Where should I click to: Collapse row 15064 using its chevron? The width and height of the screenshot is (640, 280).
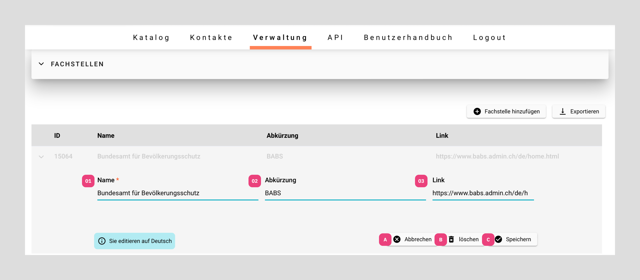click(x=41, y=157)
